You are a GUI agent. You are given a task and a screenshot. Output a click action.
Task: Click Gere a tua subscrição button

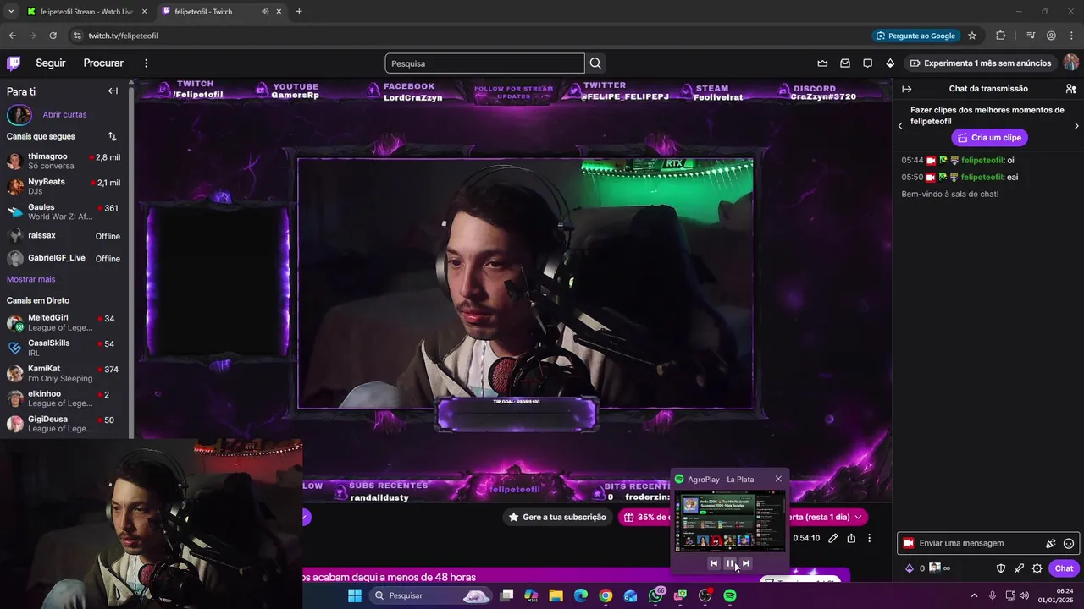(557, 517)
